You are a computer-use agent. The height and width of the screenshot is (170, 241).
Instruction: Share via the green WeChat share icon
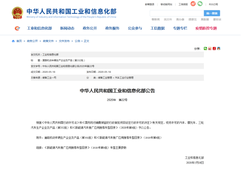(x=205, y=48)
